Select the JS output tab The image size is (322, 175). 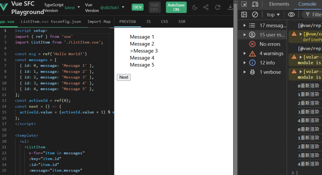pyautogui.click(x=148, y=22)
